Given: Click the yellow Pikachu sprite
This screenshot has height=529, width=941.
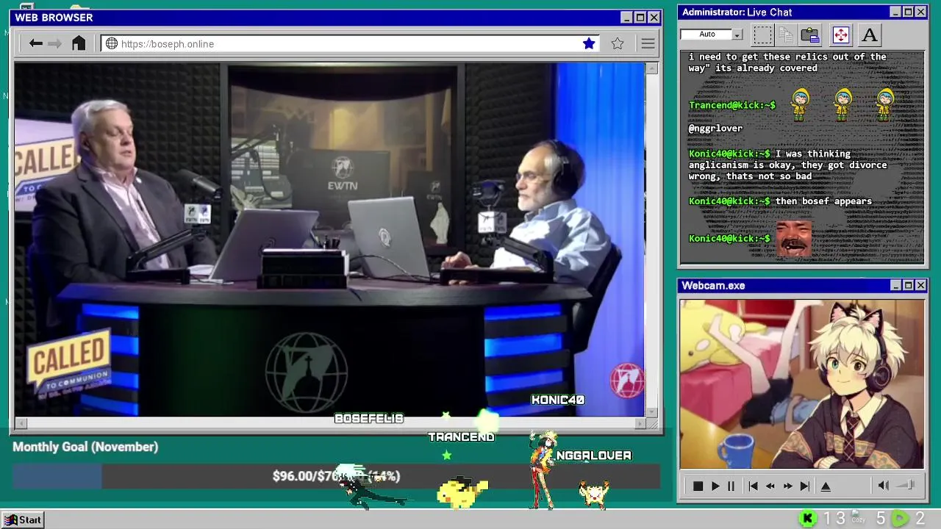Looking at the screenshot, I should 462,492.
